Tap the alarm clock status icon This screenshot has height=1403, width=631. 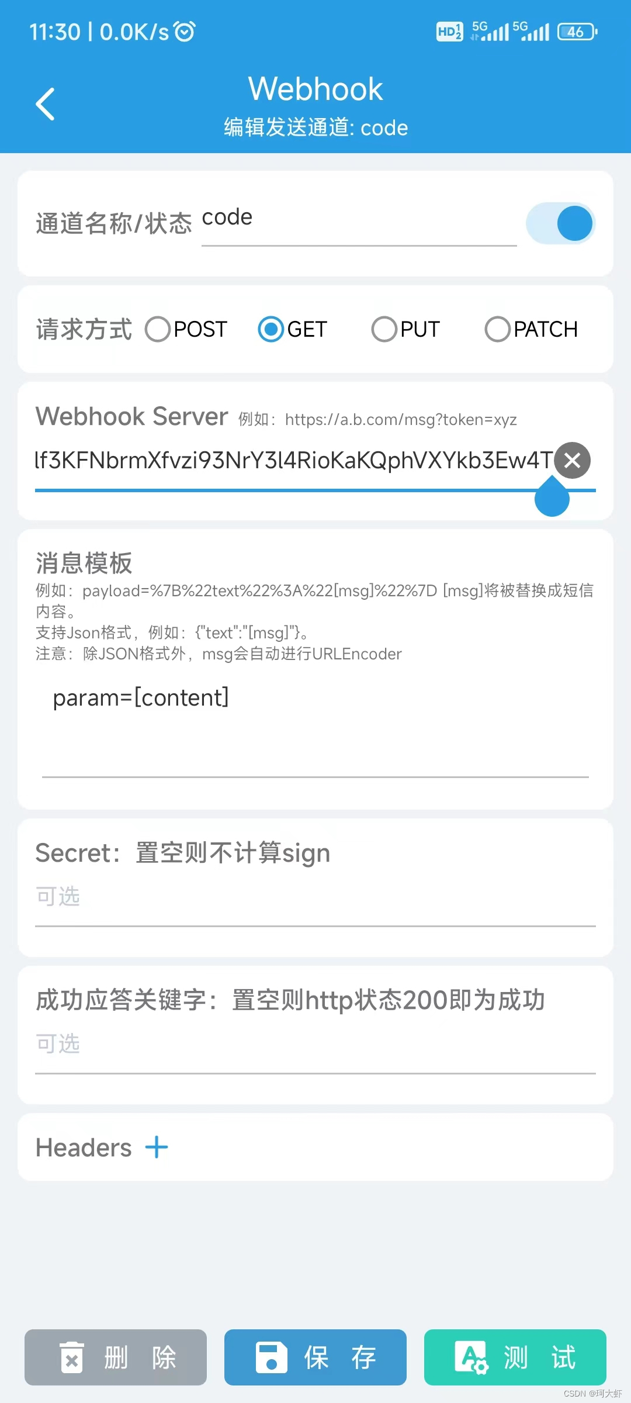185,32
